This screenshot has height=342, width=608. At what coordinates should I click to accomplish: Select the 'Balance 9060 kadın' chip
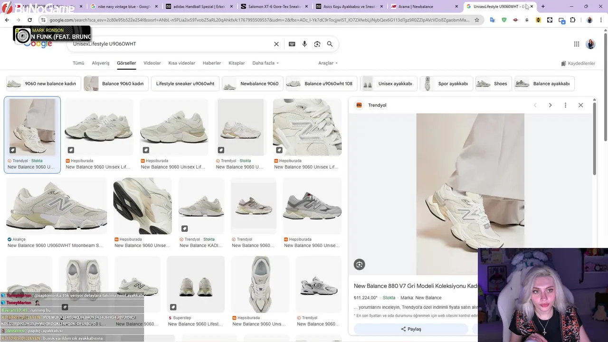click(116, 84)
